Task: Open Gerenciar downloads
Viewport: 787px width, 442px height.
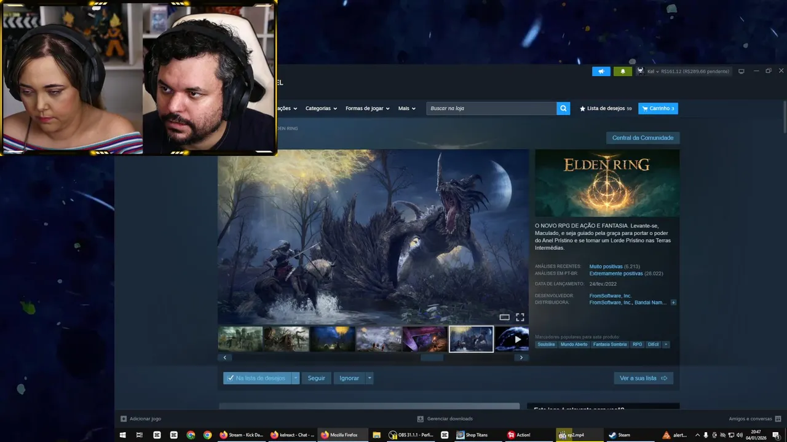Action: [x=445, y=419]
